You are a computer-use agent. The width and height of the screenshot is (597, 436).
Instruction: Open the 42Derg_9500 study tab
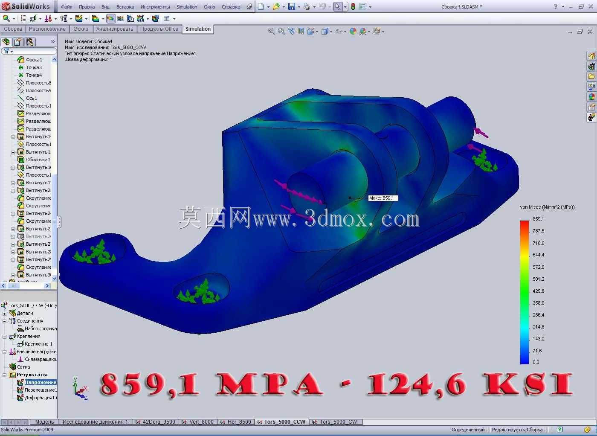(156, 422)
